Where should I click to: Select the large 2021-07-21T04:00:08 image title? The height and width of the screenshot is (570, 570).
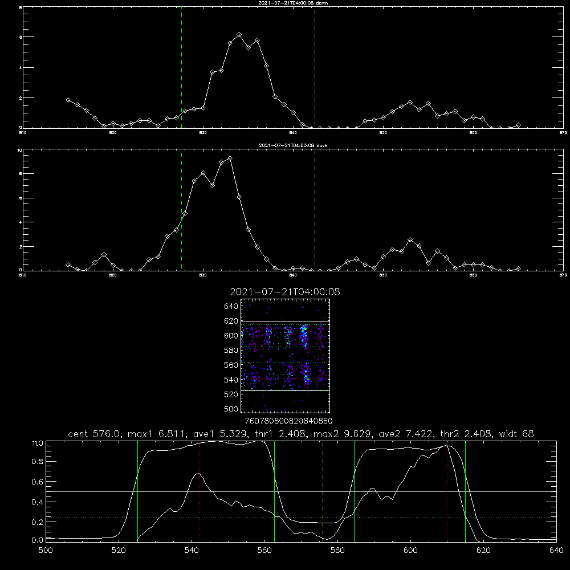tap(285, 292)
